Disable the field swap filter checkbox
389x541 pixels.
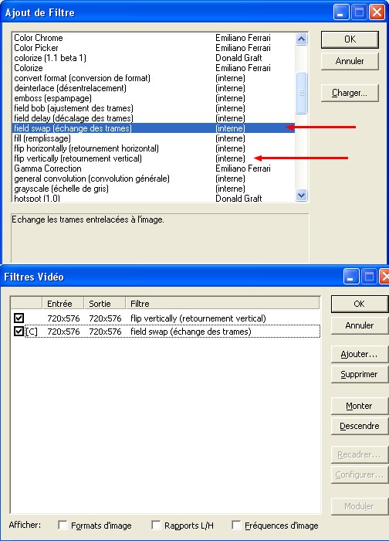coord(19,332)
